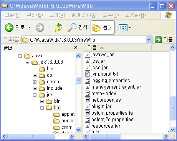The height and width of the screenshot is (141, 177).
Task: Select the jre folder icon
Action: 42,95
